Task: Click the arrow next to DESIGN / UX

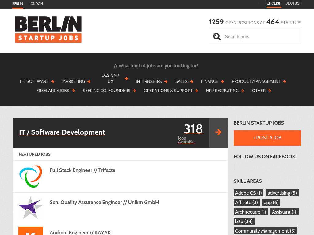Action: click(x=126, y=79)
